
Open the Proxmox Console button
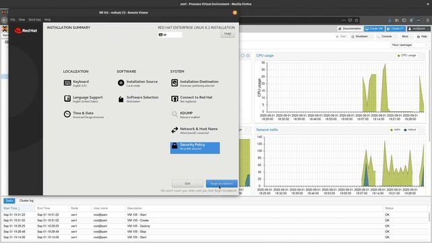(384, 36)
